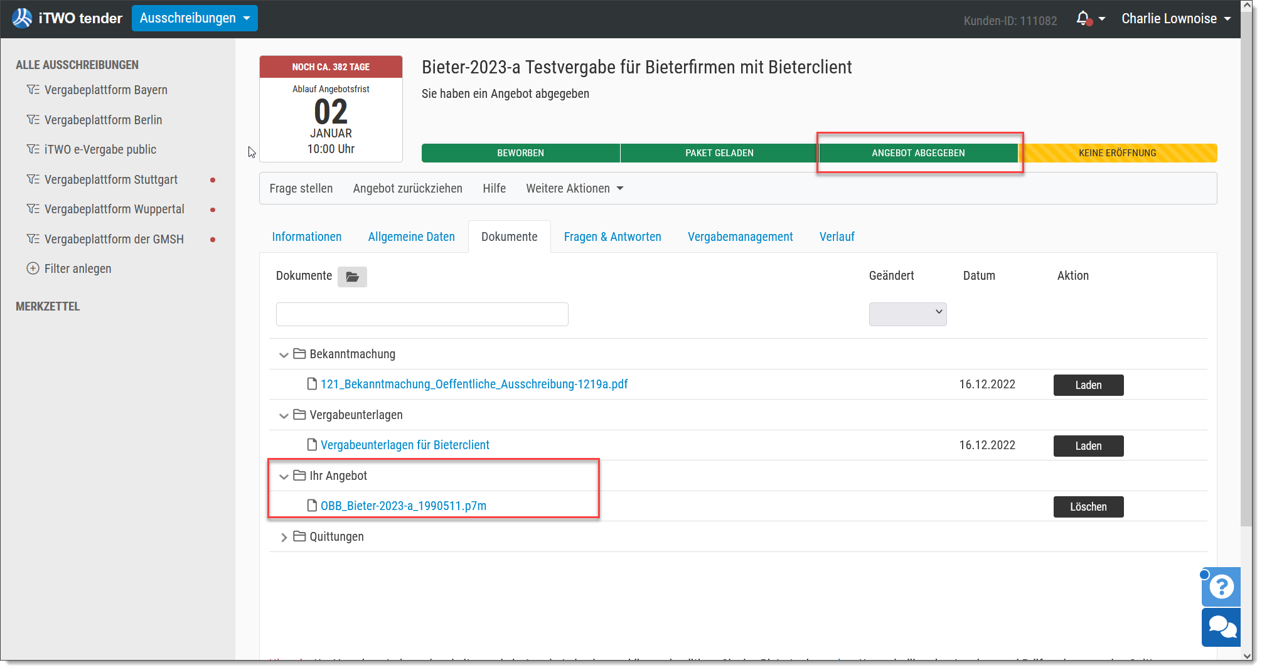Click the document name search field
Screen dimensions: 1262x670
pyautogui.click(x=422, y=314)
